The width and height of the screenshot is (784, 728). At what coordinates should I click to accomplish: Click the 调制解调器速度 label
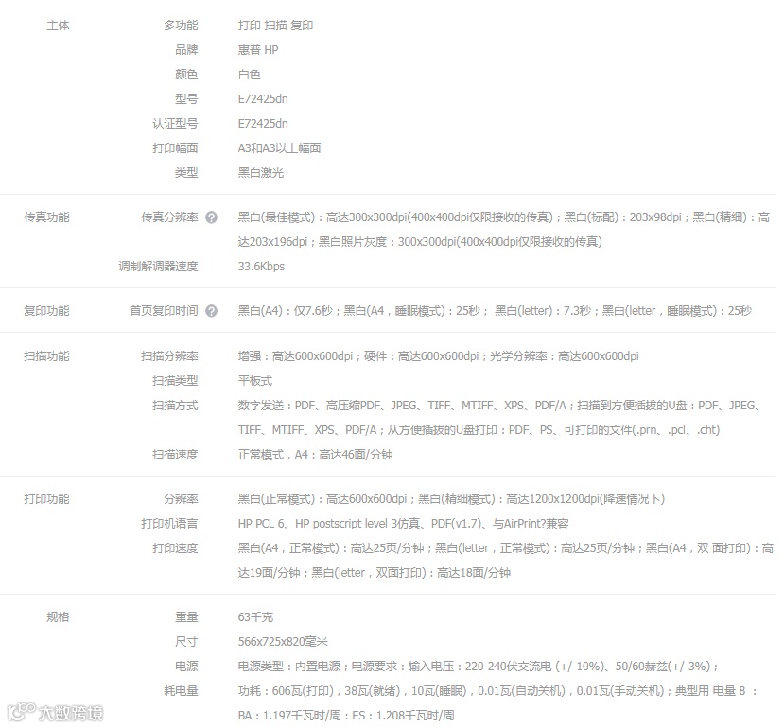tap(158, 267)
